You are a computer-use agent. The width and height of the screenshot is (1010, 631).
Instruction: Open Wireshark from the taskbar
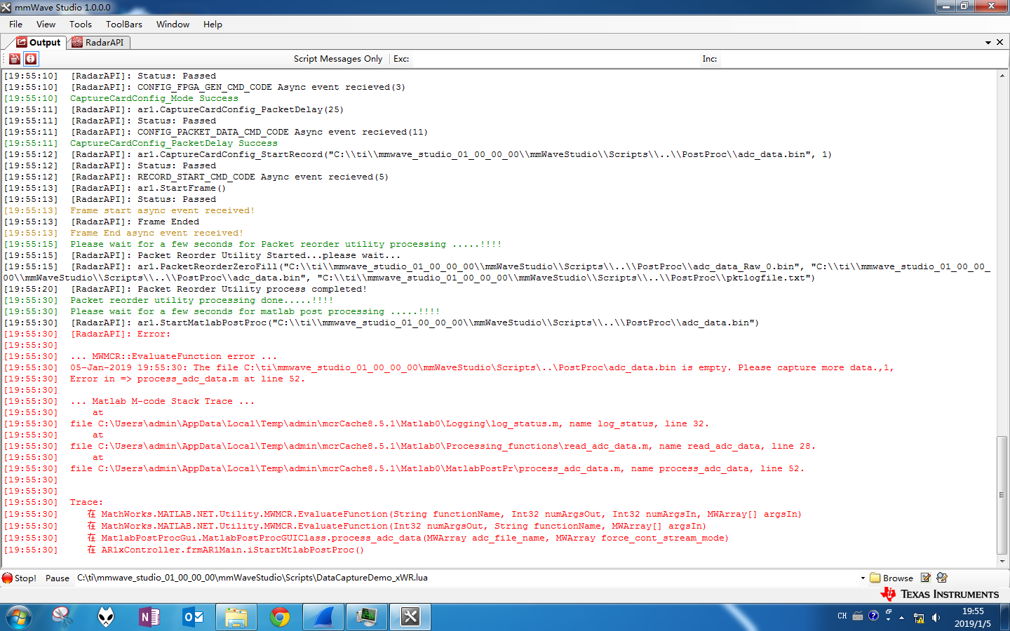[x=323, y=617]
